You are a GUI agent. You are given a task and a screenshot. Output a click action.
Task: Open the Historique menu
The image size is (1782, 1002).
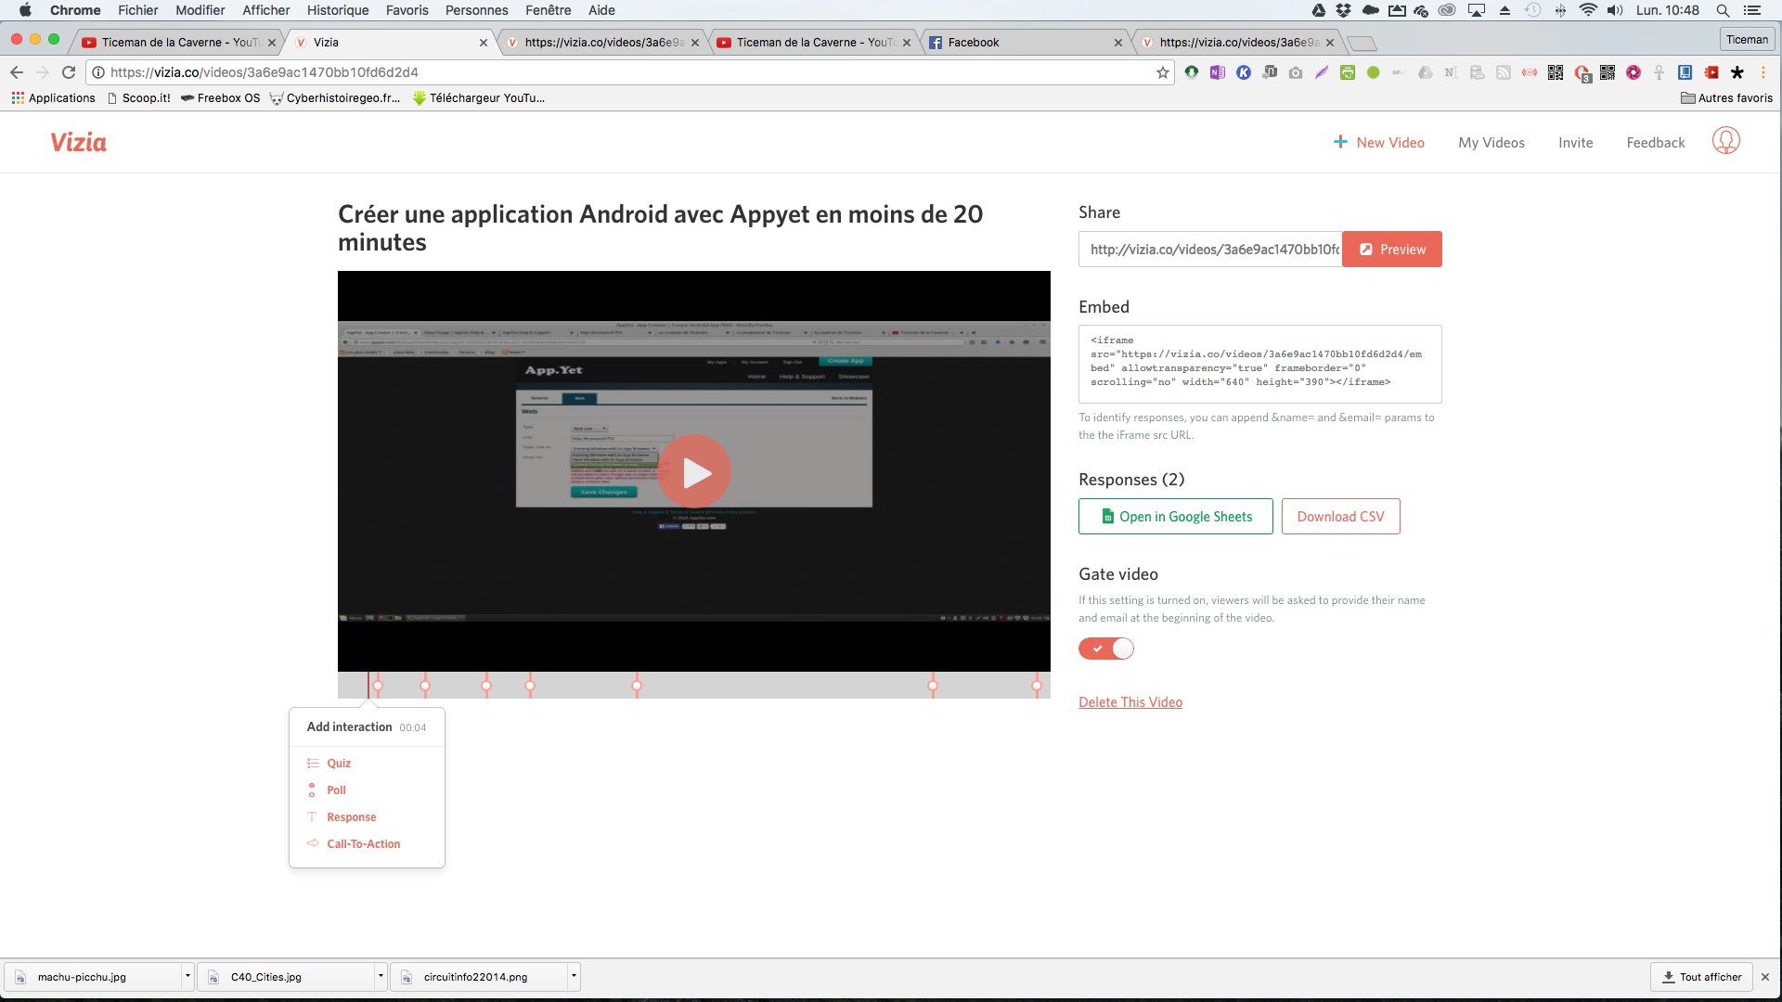point(338,10)
